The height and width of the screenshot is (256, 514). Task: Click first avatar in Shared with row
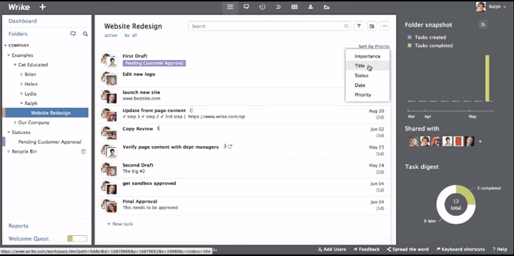pos(414,141)
